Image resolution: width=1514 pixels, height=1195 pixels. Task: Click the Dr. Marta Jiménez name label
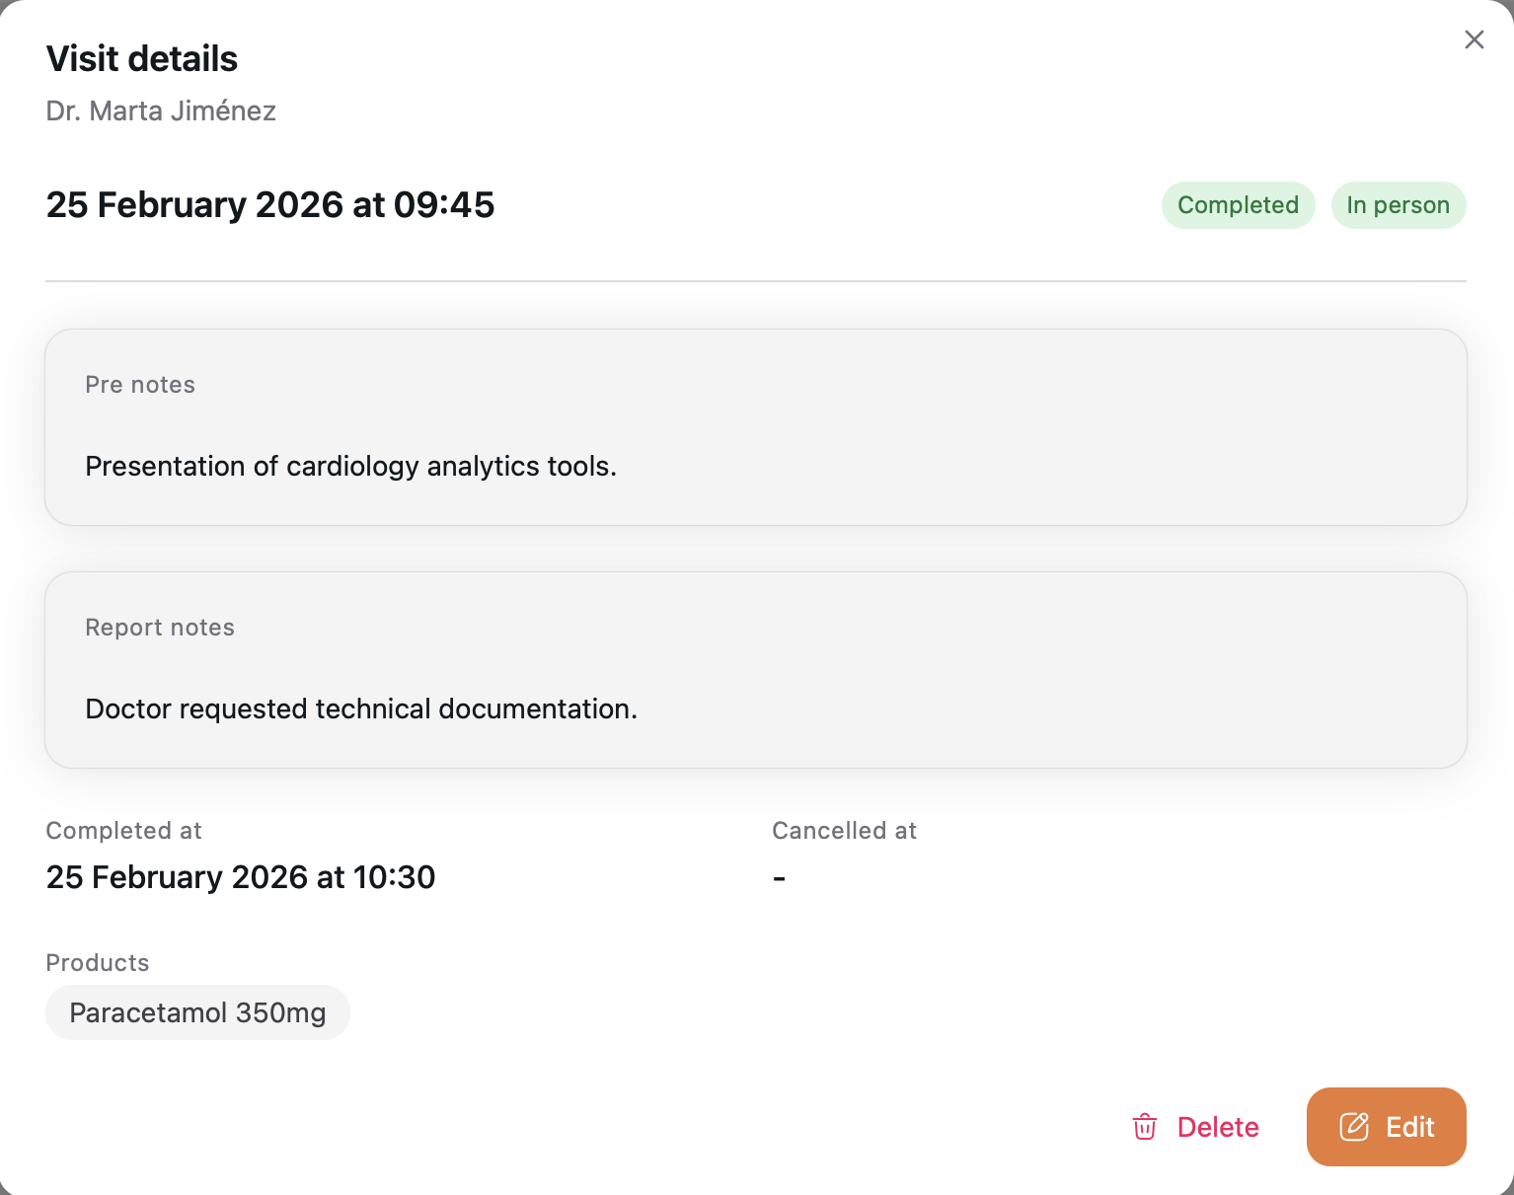tap(161, 111)
